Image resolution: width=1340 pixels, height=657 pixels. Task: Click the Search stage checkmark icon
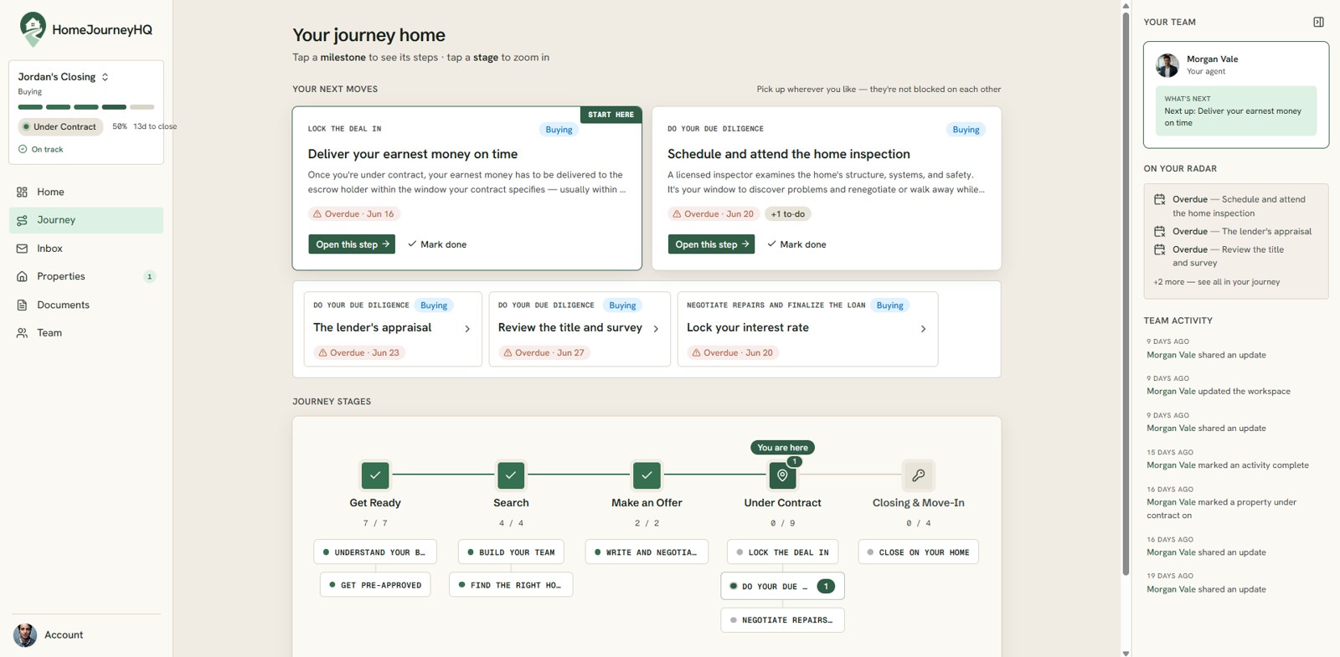(511, 475)
